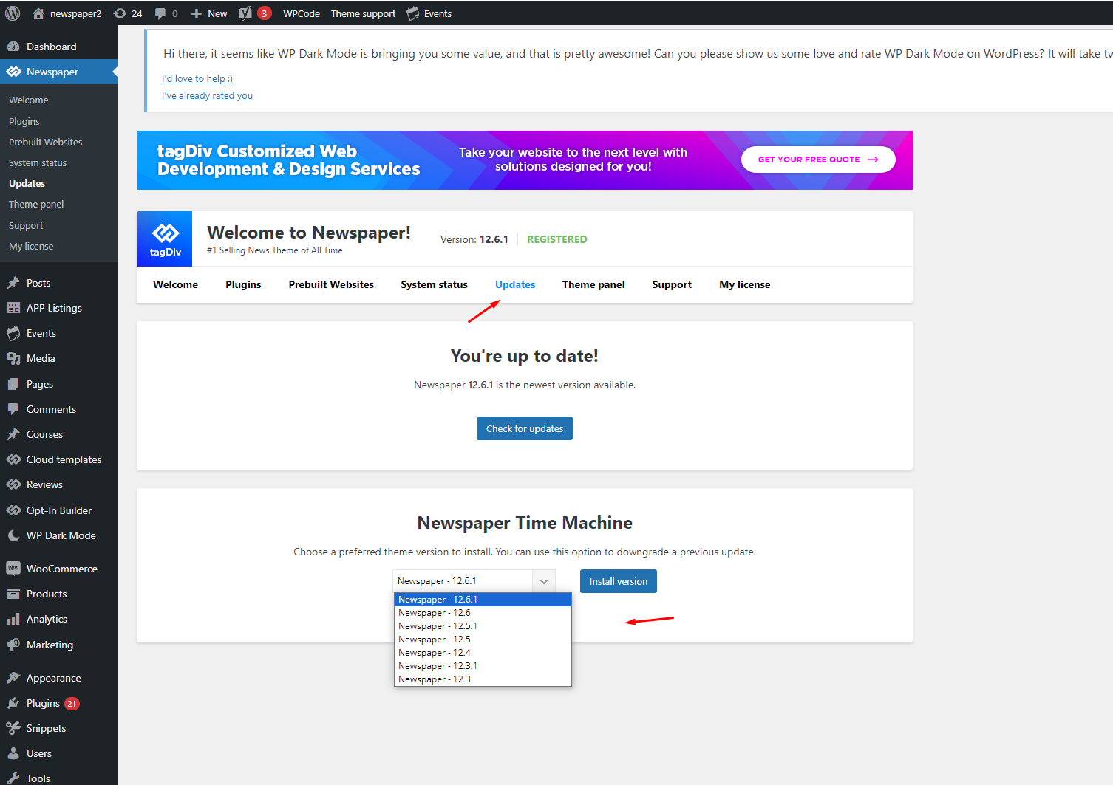Expand the theme version dropdown arrow
This screenshot has width=1113, height=785.
tap(544, 581)
